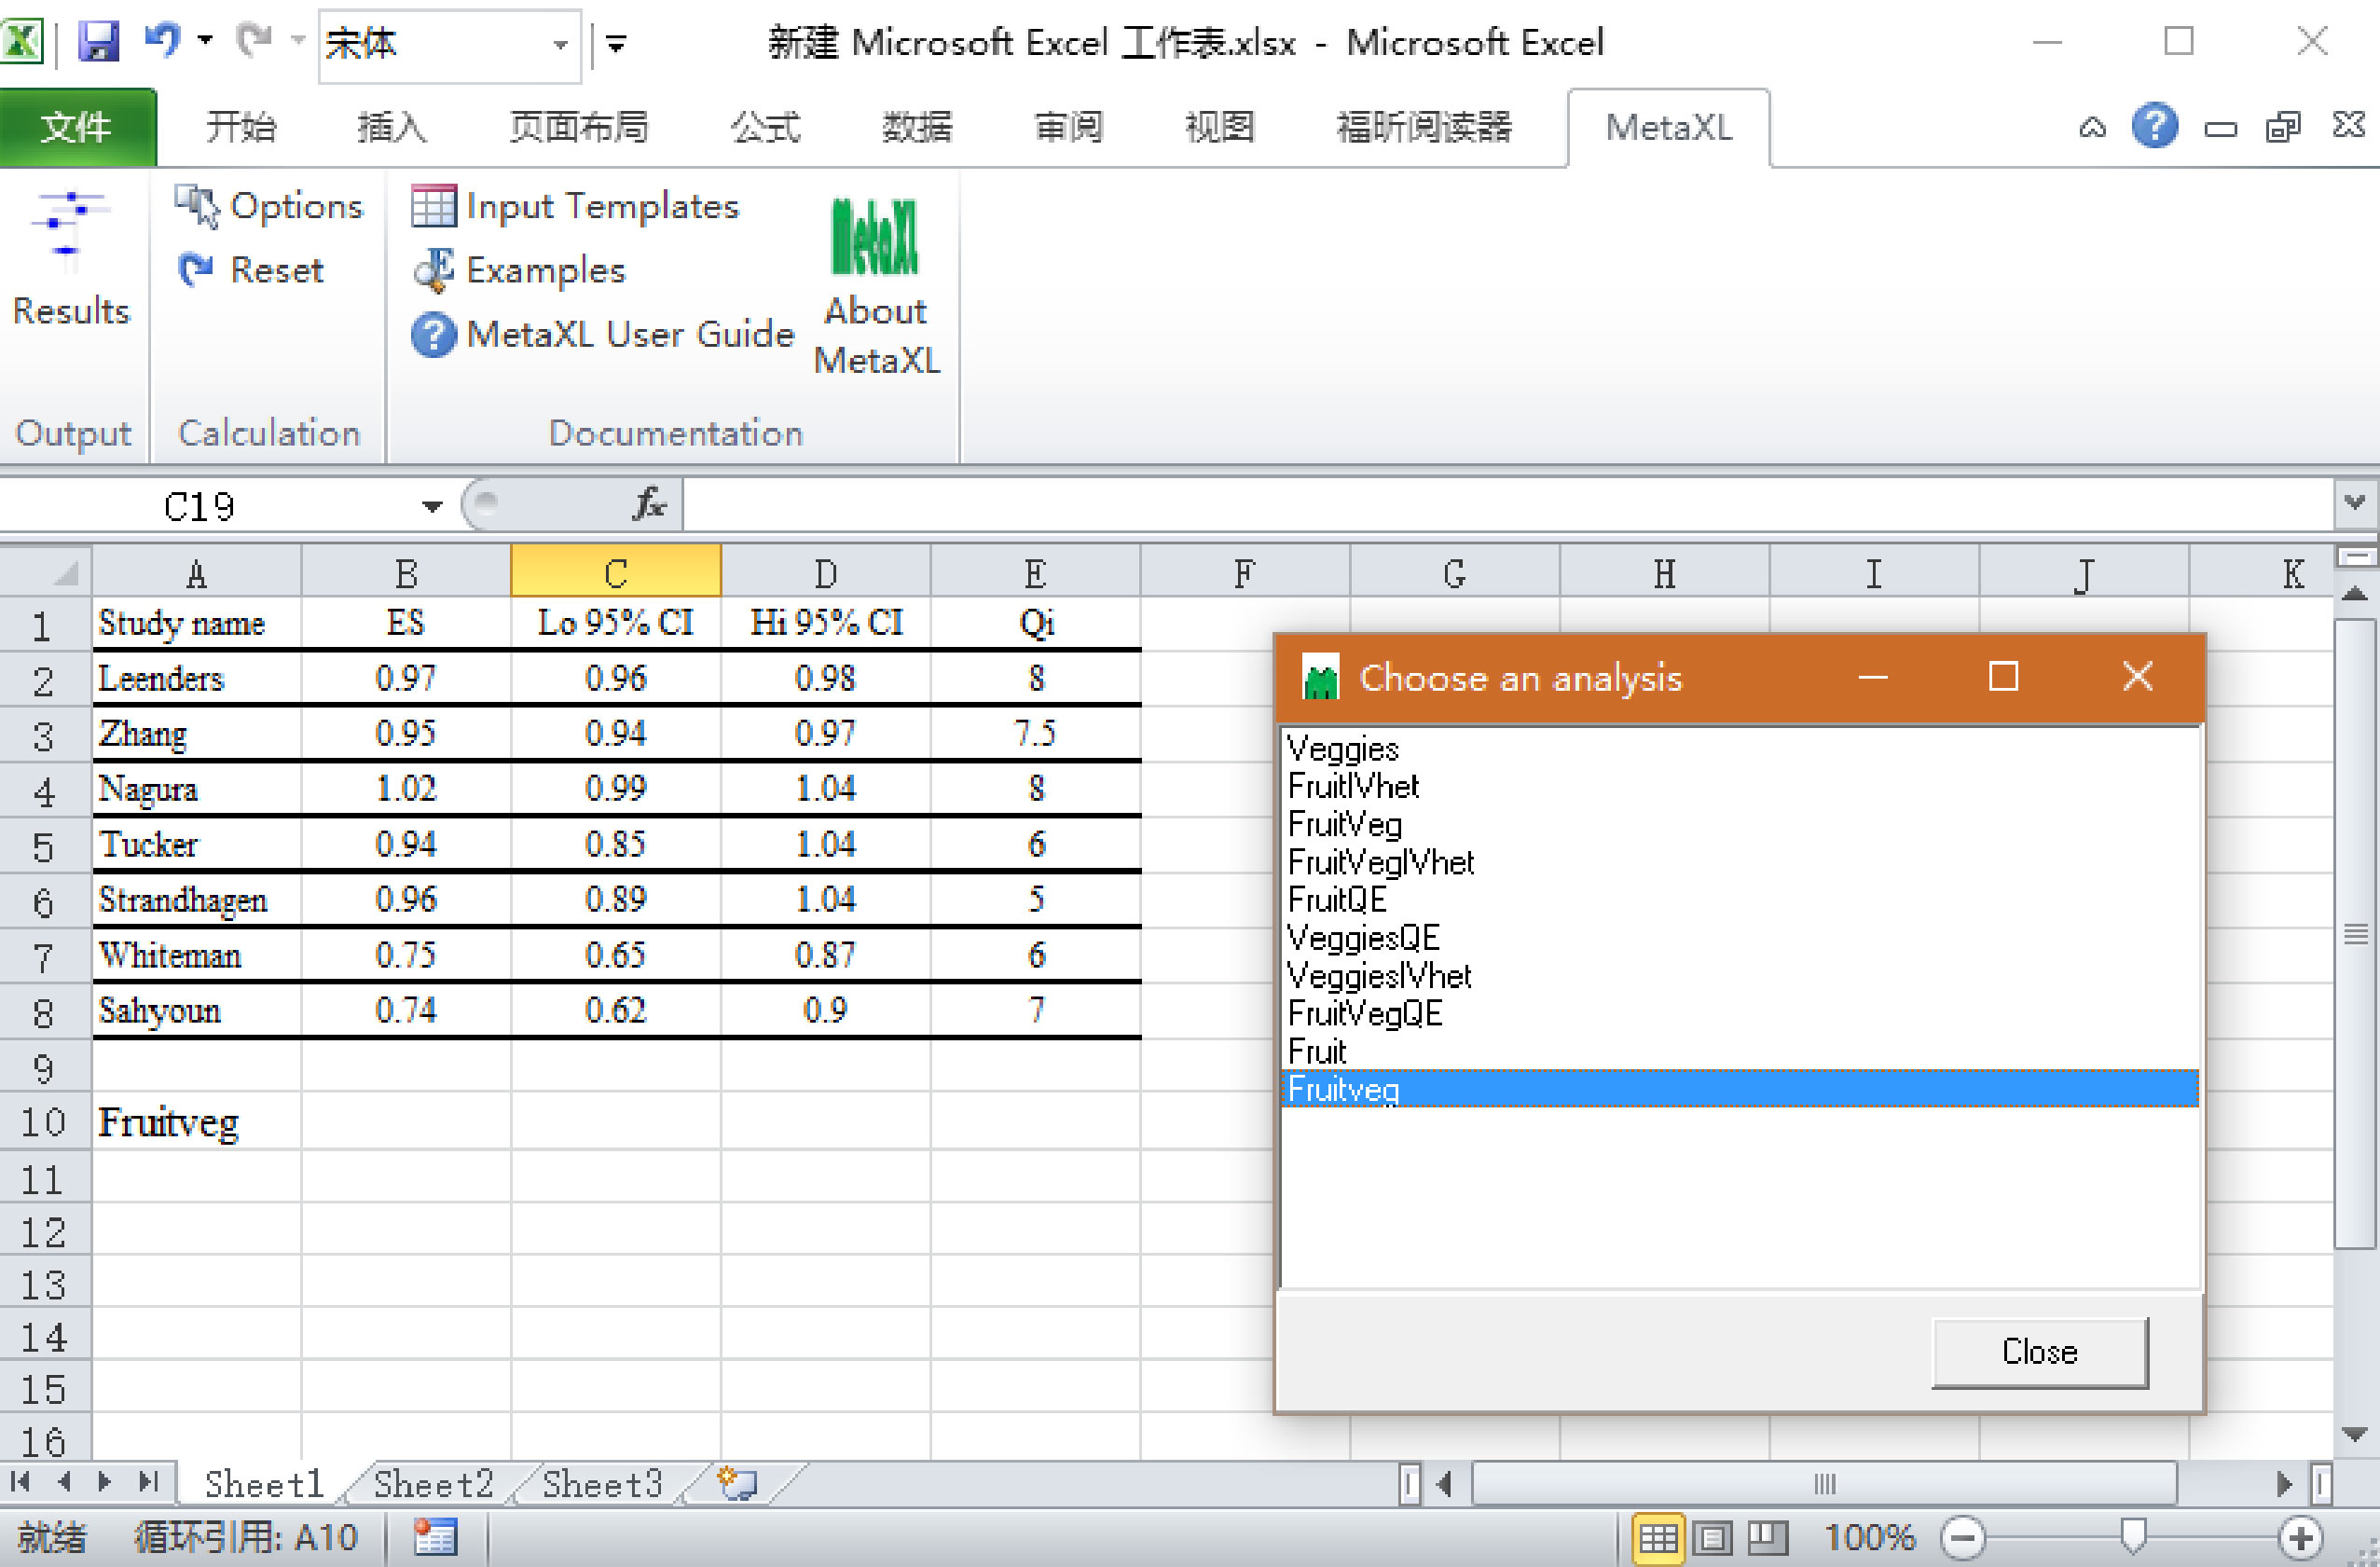Click the horizontal scrollbar right arrow
The image size is (2380, 1567).
point(2283,1483)
